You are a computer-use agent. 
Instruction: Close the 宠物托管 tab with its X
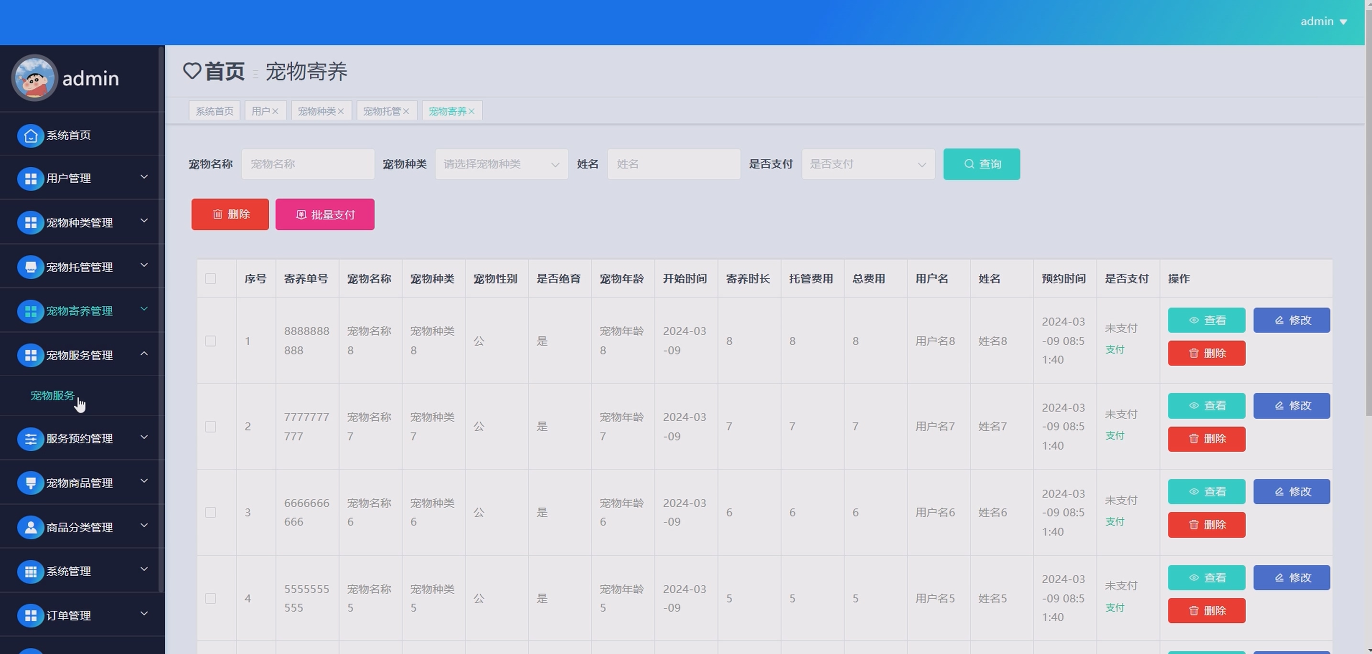pyautogui.click(x=406, y=111)
